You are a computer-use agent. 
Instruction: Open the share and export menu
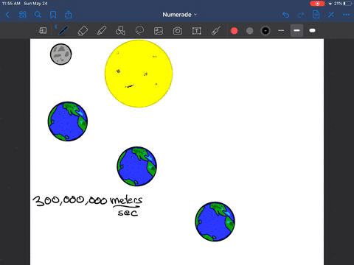[68, 15]
